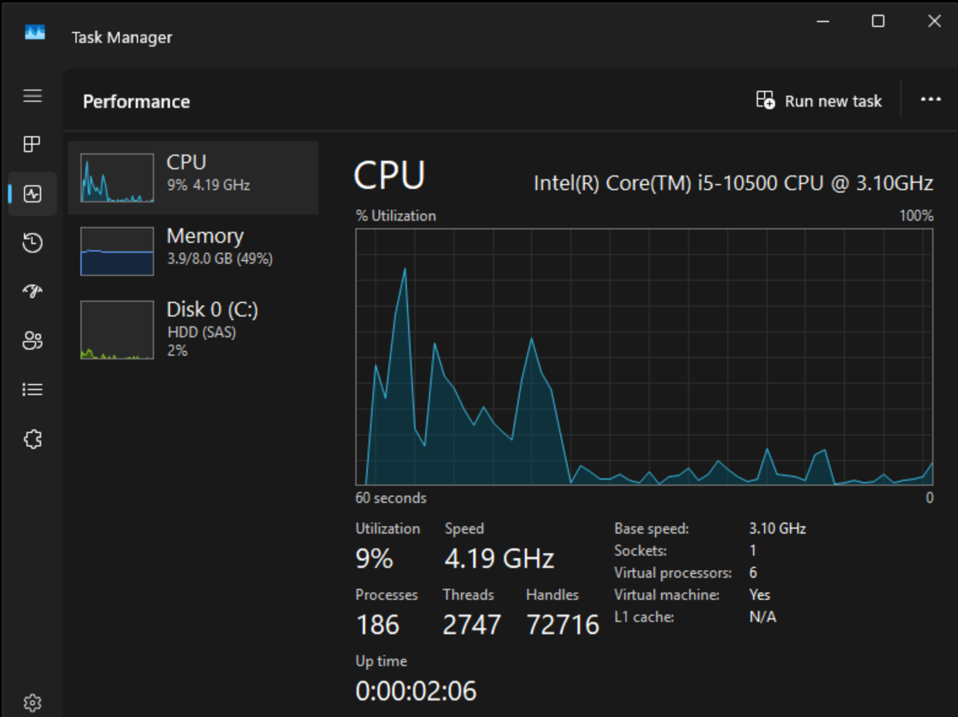Click the 3.9/8.0 GB (49%) memory text
958x717 pixels.
(220, 259)
